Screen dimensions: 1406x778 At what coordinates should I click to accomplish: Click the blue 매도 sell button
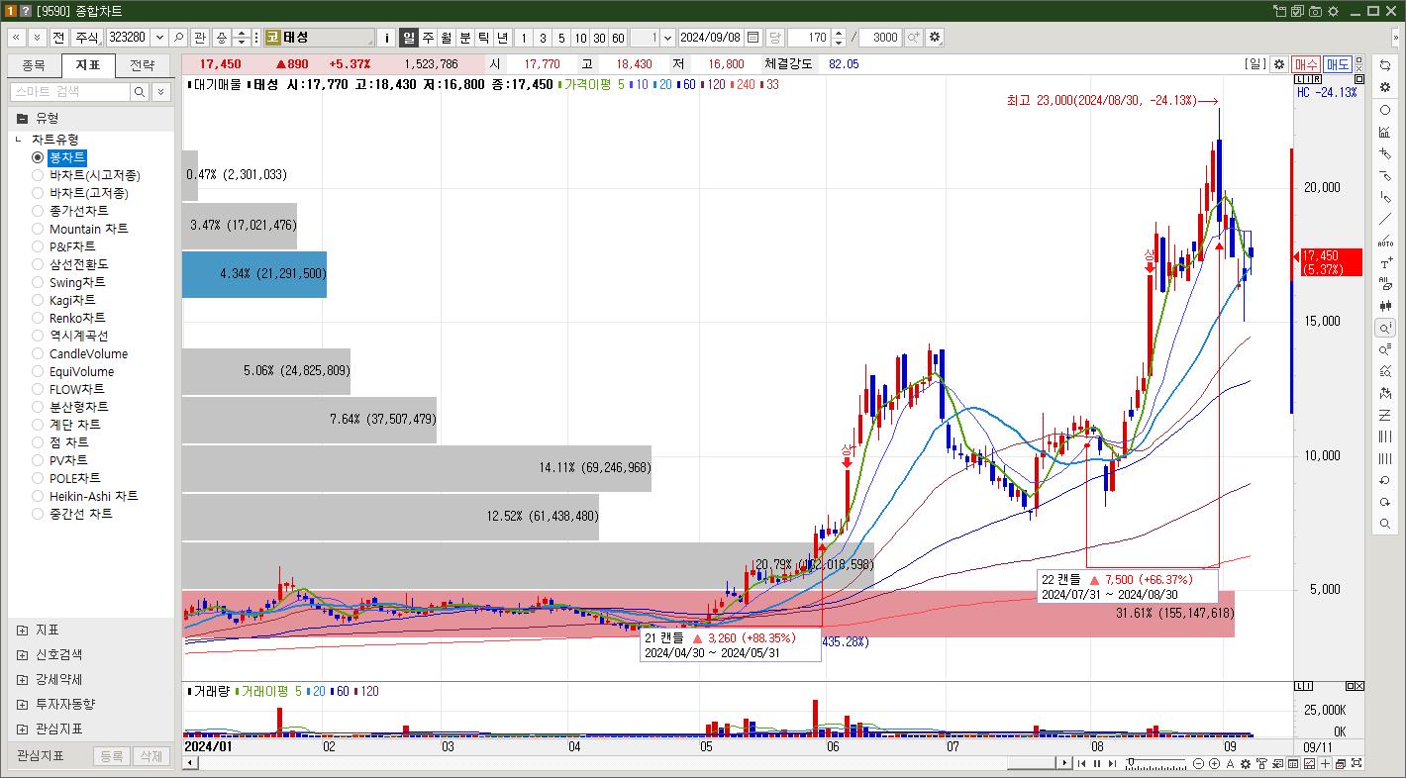click(1338, 64)
